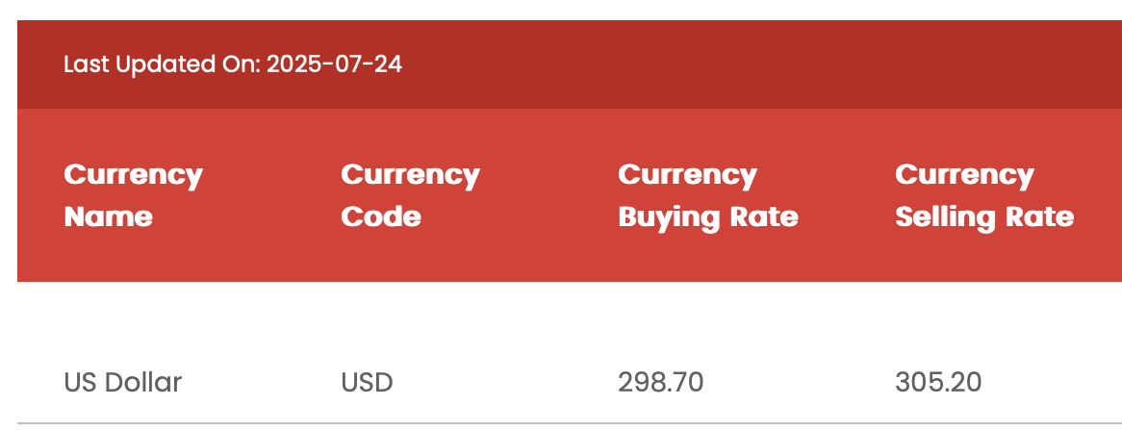Click the 'Selling Rate' header text line
This screenshot has width=1122, height=431.
click(983, 217)
